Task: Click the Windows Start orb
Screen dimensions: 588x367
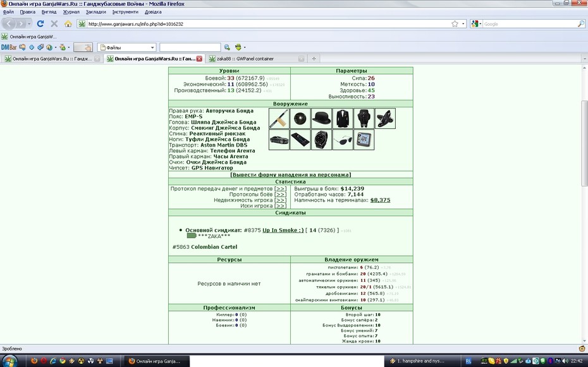Action: 9,362
